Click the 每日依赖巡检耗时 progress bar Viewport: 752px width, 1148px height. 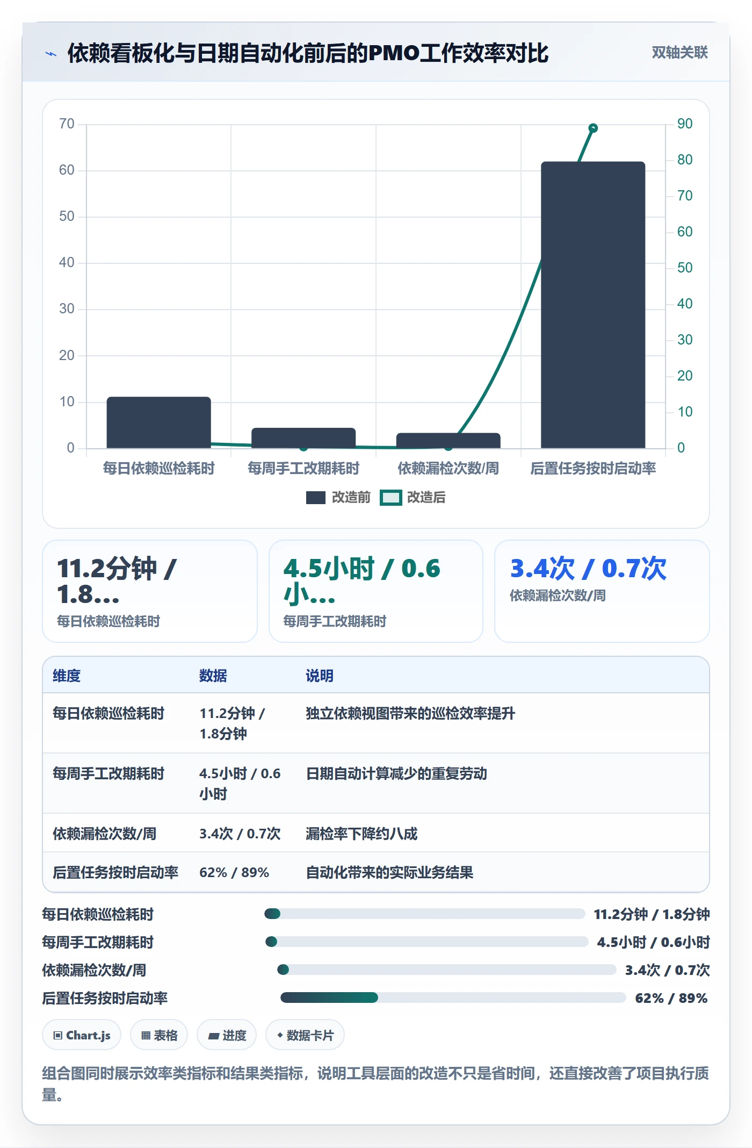[424, 914]
